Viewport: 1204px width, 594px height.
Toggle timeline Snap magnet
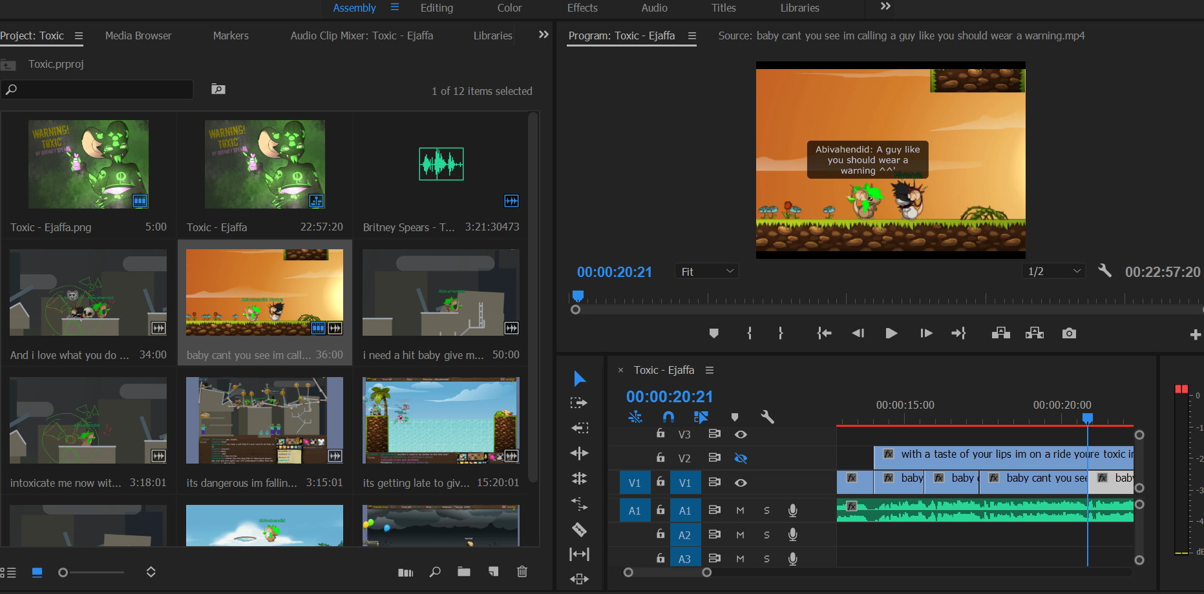[668, 417]
